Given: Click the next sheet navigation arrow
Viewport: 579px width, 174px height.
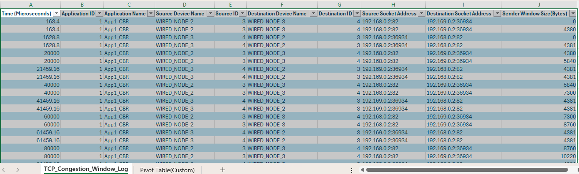Looking at the screenshot, I should tap(18, 170).
